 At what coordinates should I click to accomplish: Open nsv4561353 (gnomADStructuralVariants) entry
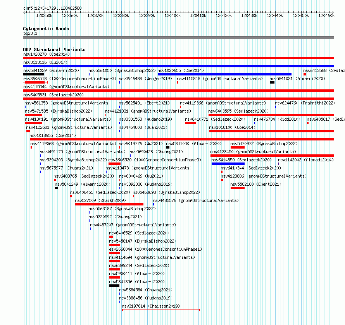point(67,103)
